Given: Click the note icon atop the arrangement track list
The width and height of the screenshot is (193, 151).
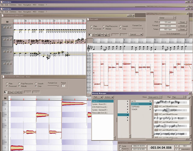Looking at the screenshot, I should (7, 22).
